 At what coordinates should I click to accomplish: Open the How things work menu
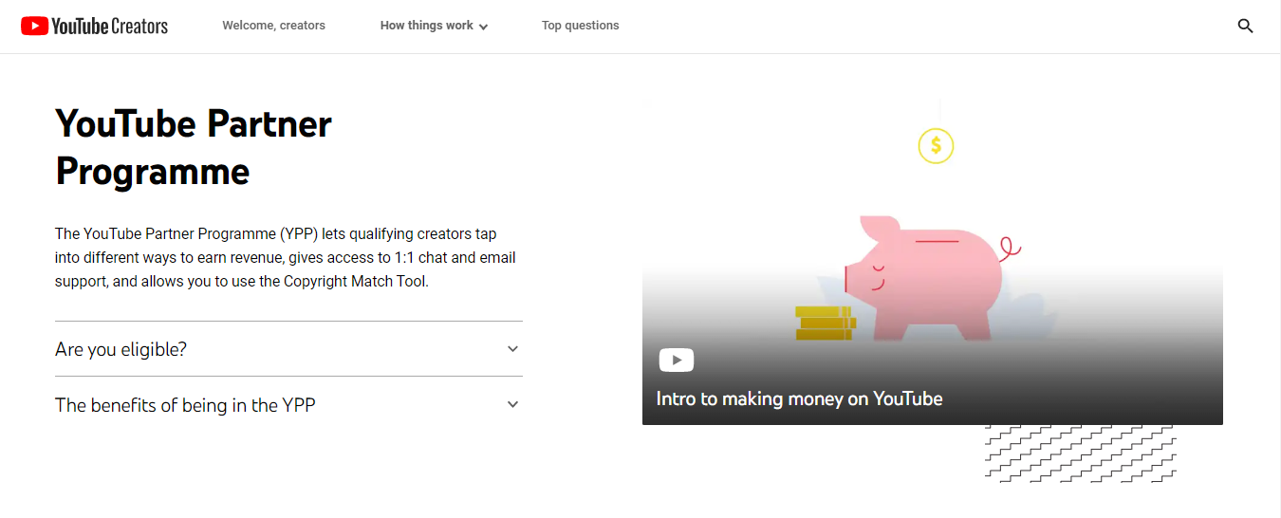pyautogui.click(x=434, y=26)
